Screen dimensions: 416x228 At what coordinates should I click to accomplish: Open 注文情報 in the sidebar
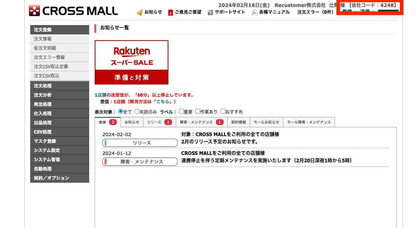[x=60, y=39]
